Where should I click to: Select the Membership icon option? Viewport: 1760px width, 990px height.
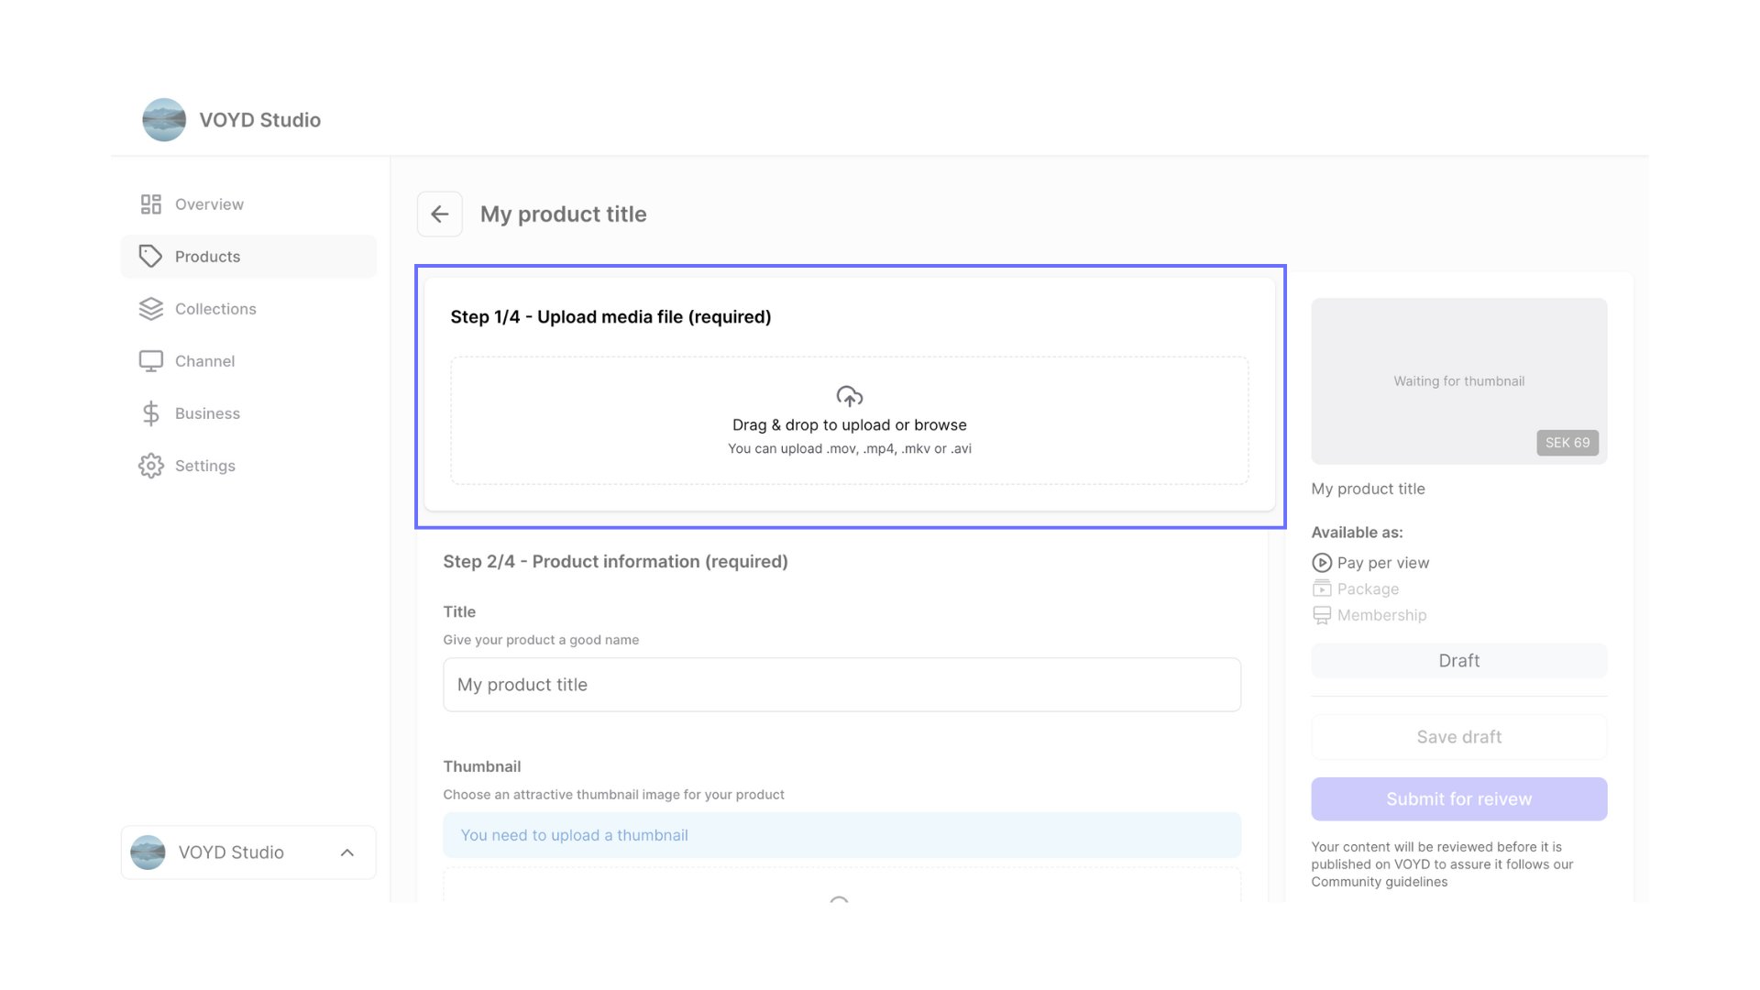1321,614
